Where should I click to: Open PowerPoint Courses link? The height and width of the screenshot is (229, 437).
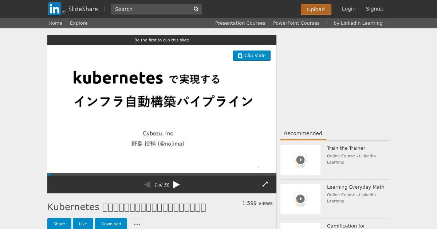296,23
